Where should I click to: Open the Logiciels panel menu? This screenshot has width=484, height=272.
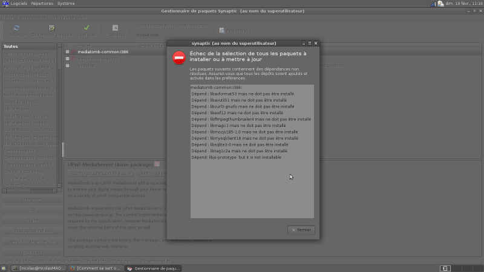(x=19, y=4)
